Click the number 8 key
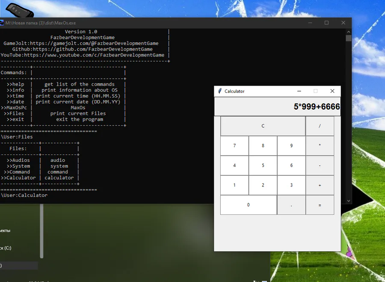Viewport: 385px width, 282px height. pos(263,145)
